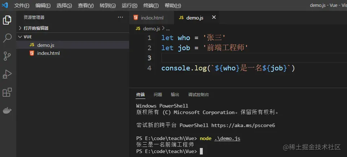This screenshot has width=347, height=157.
Task: Click the 资源管理器 panel title
Action: (x=34, y=17)
